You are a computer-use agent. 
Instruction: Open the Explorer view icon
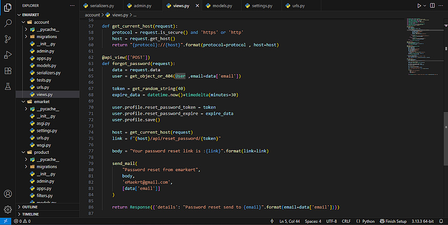tap(8, 8)
